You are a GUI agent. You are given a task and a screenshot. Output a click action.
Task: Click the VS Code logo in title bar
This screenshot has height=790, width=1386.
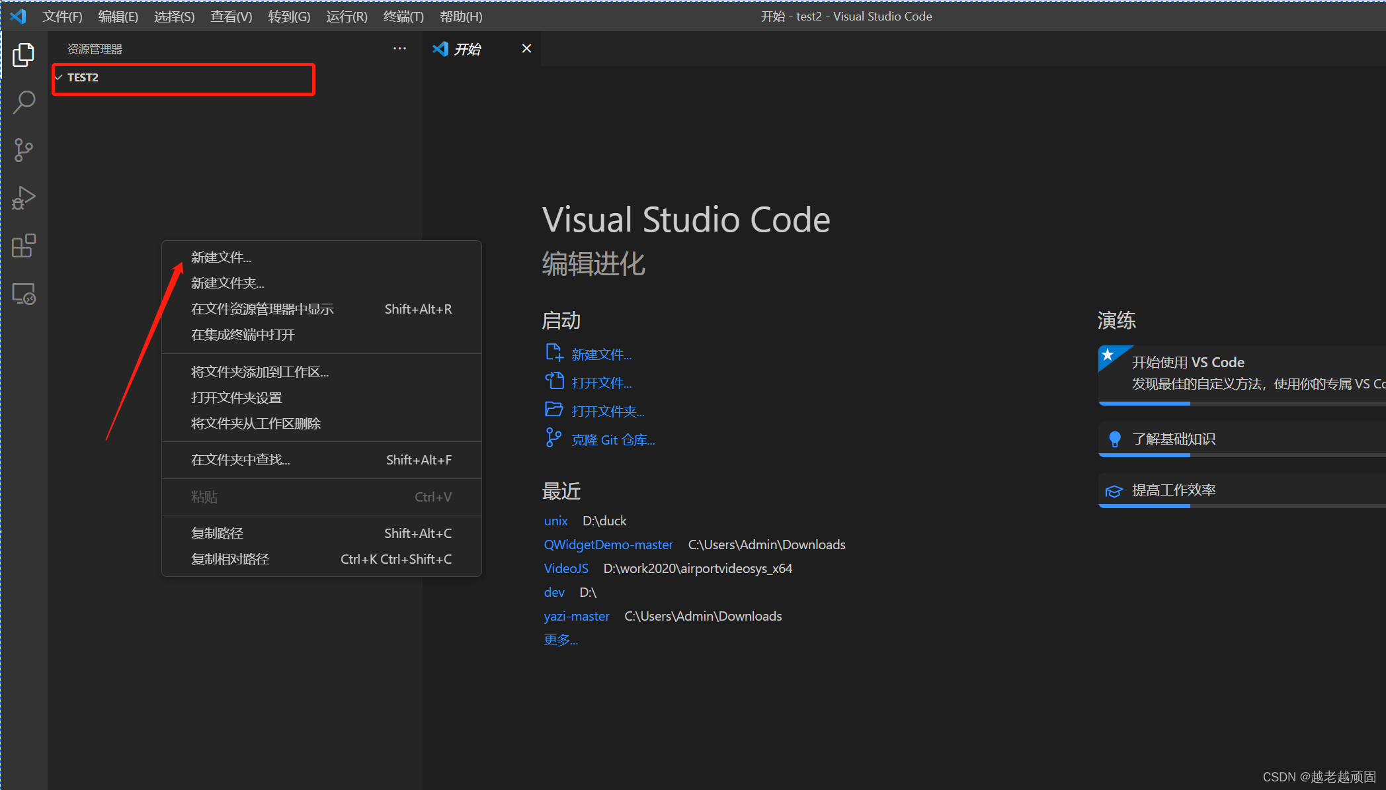18,16
